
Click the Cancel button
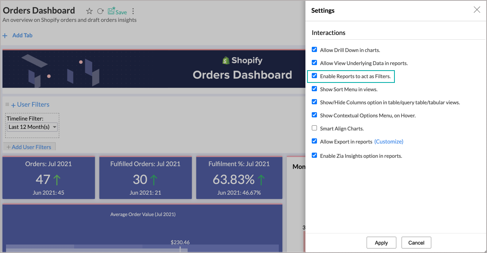click(416, 243)
